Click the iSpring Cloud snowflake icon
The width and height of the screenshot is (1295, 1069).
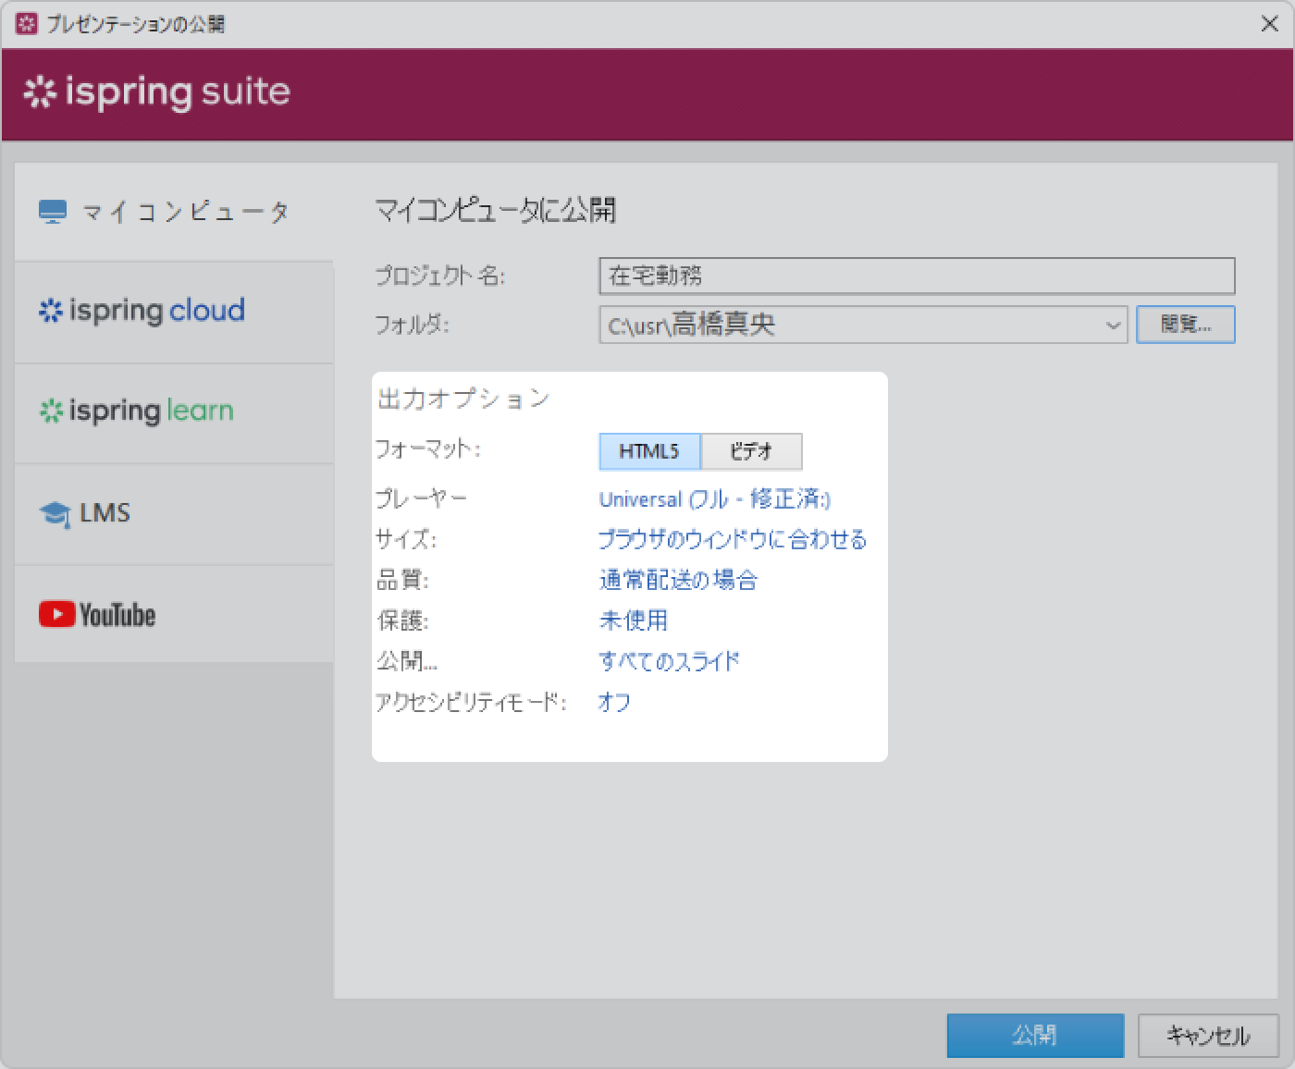pos(50,311)
